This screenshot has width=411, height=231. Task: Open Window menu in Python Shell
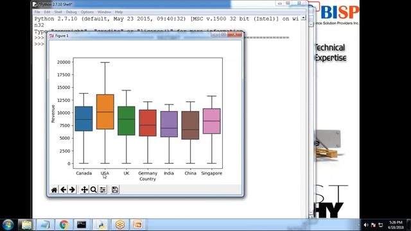(x=104, y=12)
